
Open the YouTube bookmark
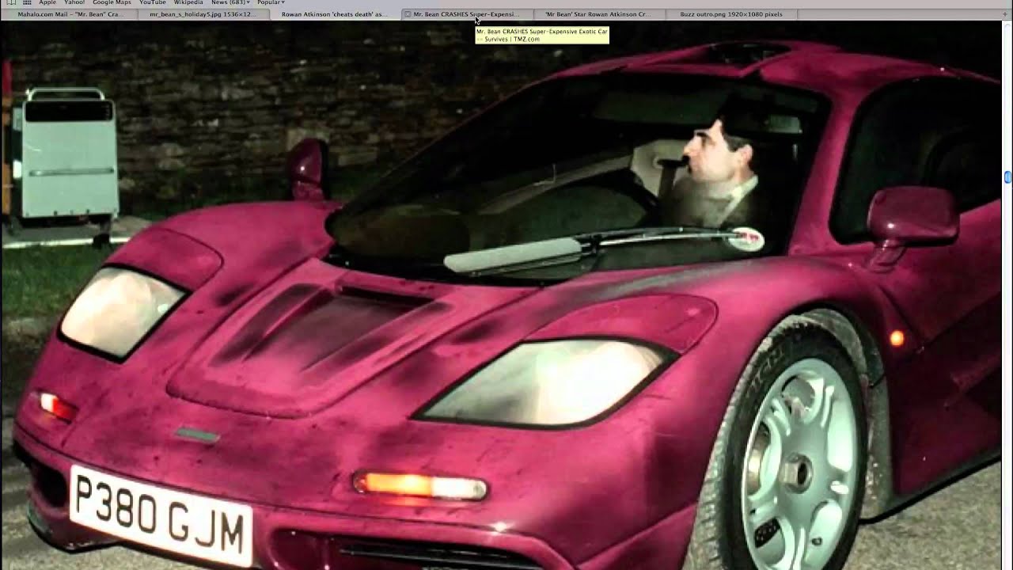coord(152,2)
